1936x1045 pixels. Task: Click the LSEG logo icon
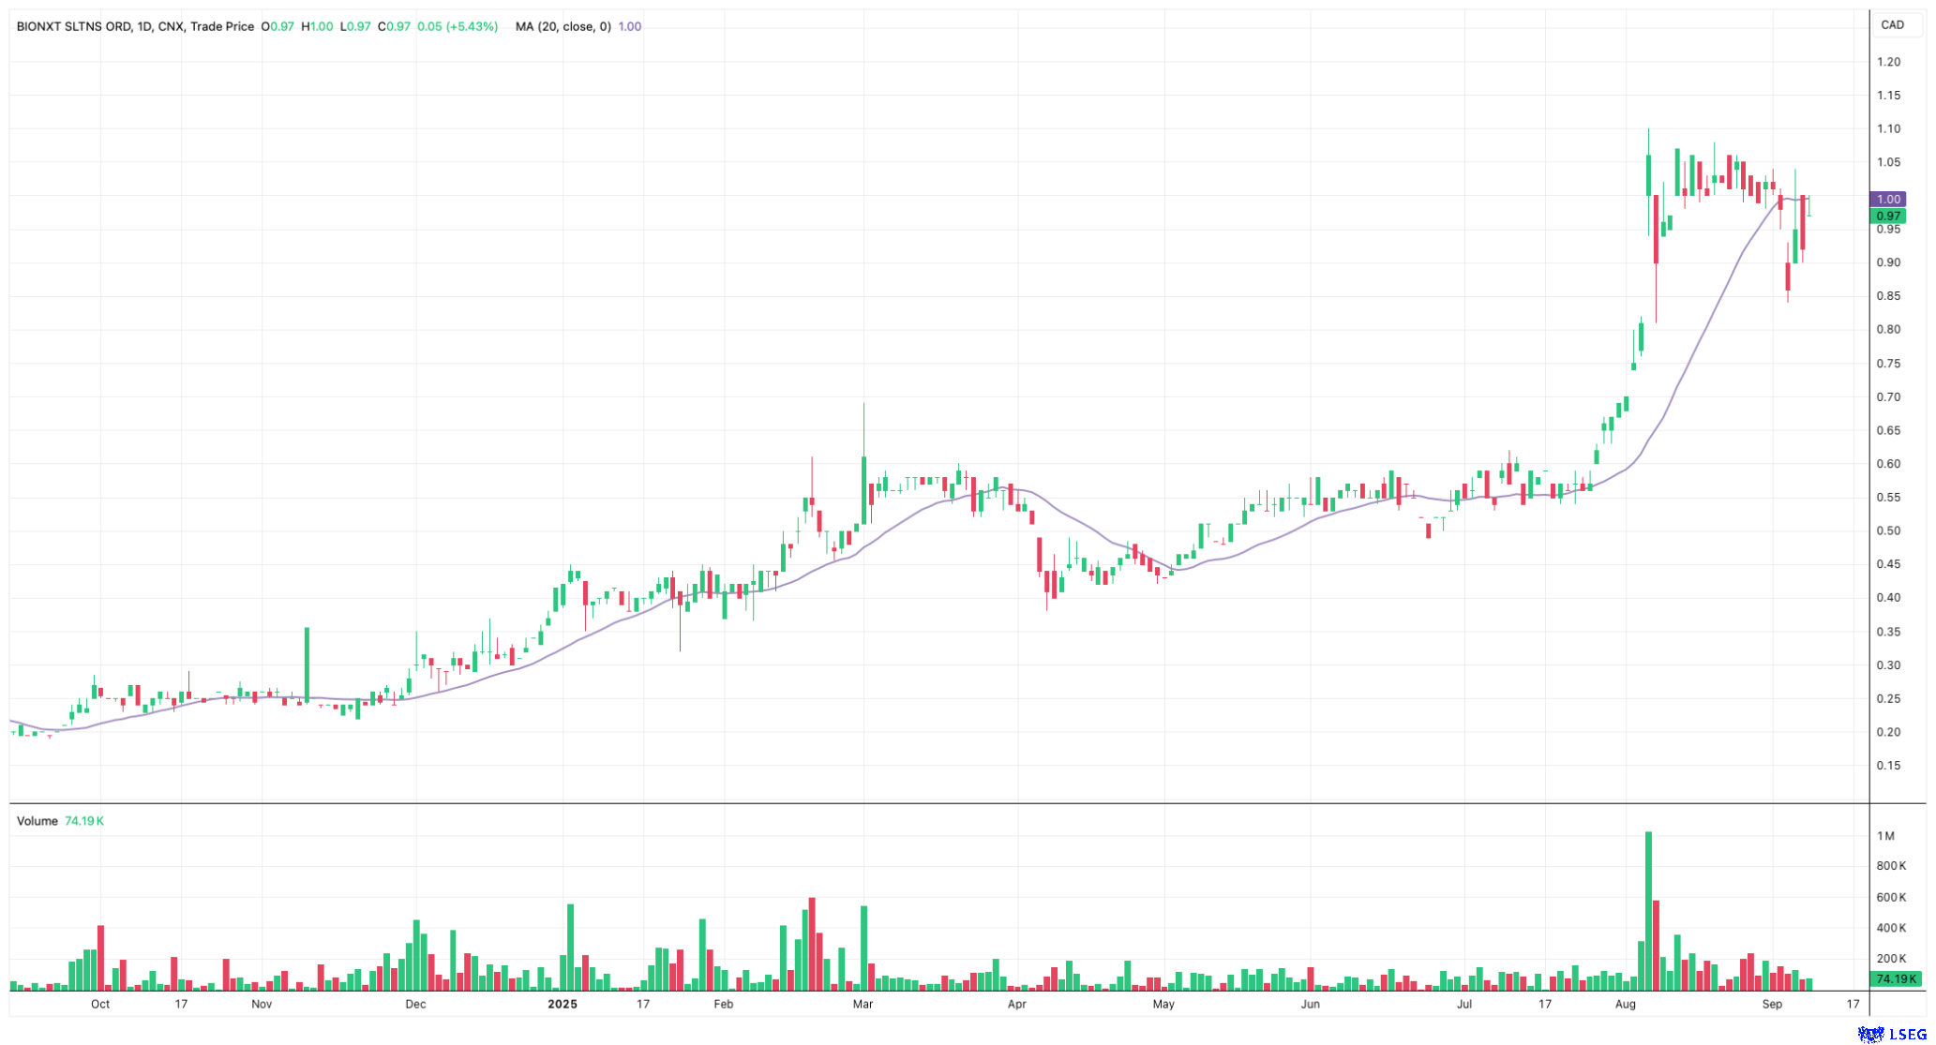1871,1034
